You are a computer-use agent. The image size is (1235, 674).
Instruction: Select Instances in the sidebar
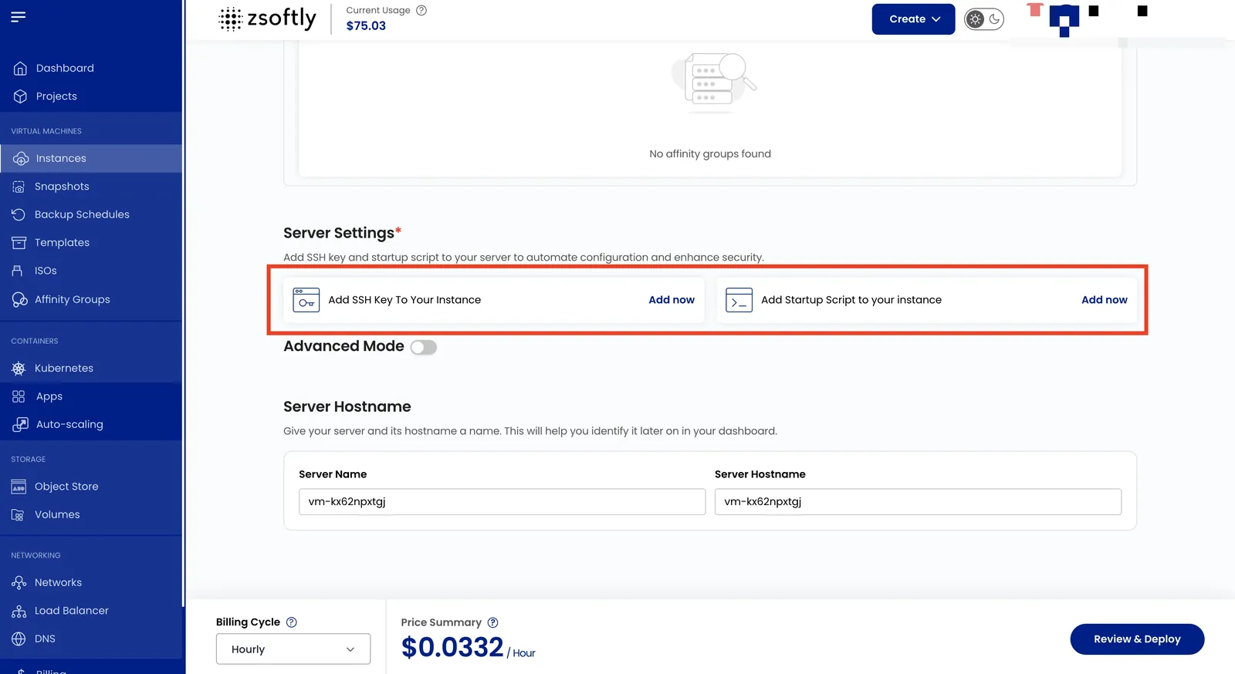[91, 158]
